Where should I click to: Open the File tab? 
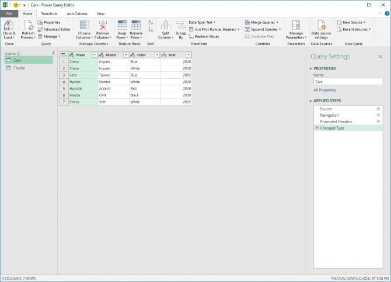[9, 14]
